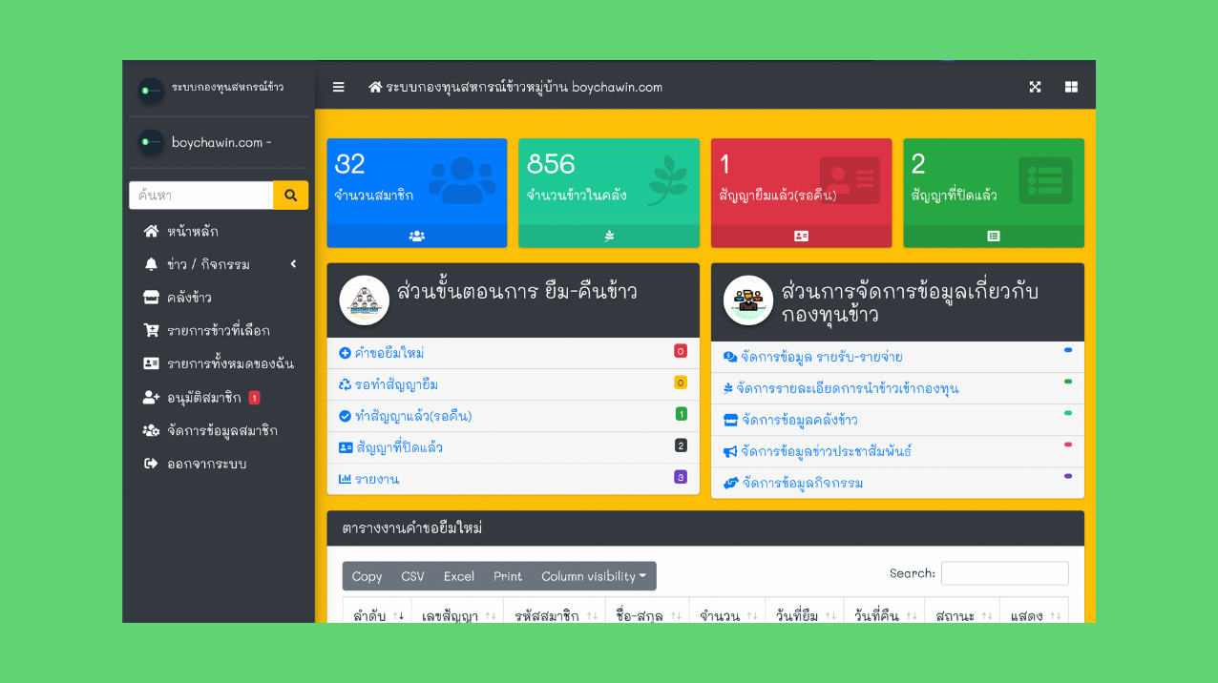Image resolution: width=1218 pixels, height=683 pixels.
Task: Click the 856 จำนวนข้าวในคลัง teal card
Action: point(609,193)
